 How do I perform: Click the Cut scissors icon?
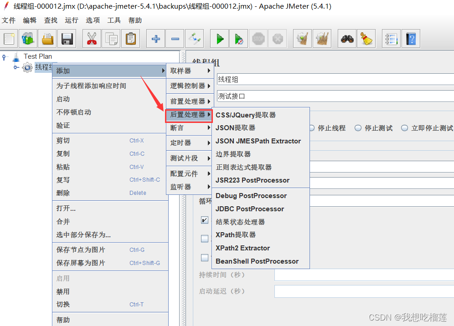92,38
